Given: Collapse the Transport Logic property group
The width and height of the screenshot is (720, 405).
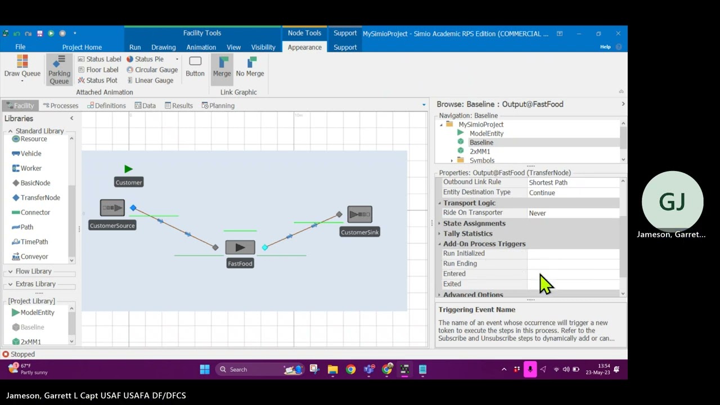Looking at the screenshot, I should coord(440,203).
